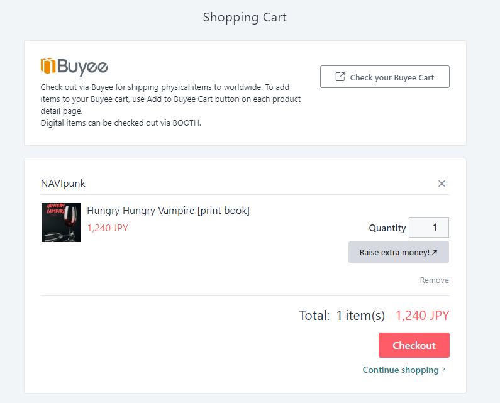
Task: Click the Total: 1 item(s) text
Action: pos(342,316)
